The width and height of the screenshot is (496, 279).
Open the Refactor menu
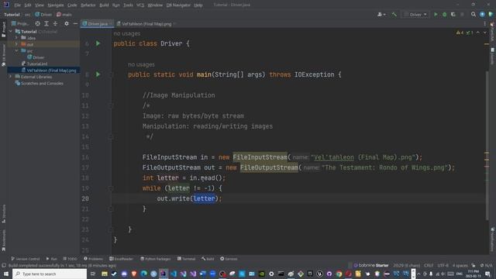click(x=88, y=5)
